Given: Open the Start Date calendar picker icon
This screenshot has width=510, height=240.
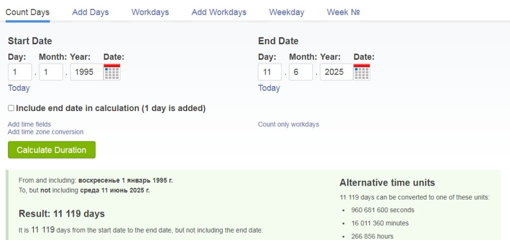Looking at the screenshot, I should (x=112, y=72).
